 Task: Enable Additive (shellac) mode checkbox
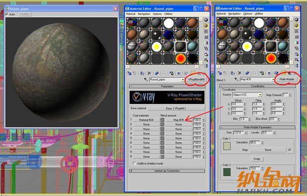point(134,163)
